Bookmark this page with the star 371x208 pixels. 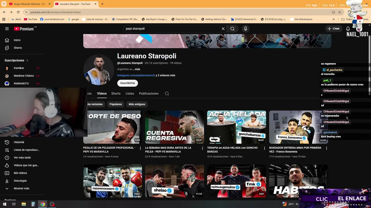tap(340, 12)
